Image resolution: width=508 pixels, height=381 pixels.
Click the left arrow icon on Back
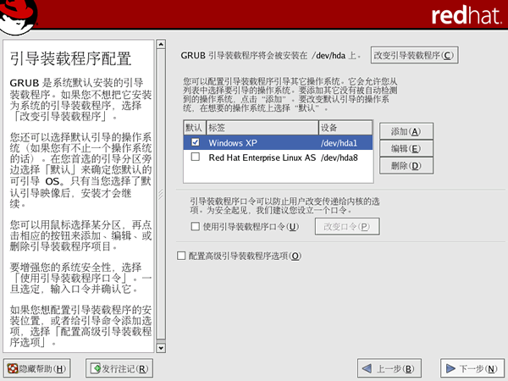click(367, 368)
